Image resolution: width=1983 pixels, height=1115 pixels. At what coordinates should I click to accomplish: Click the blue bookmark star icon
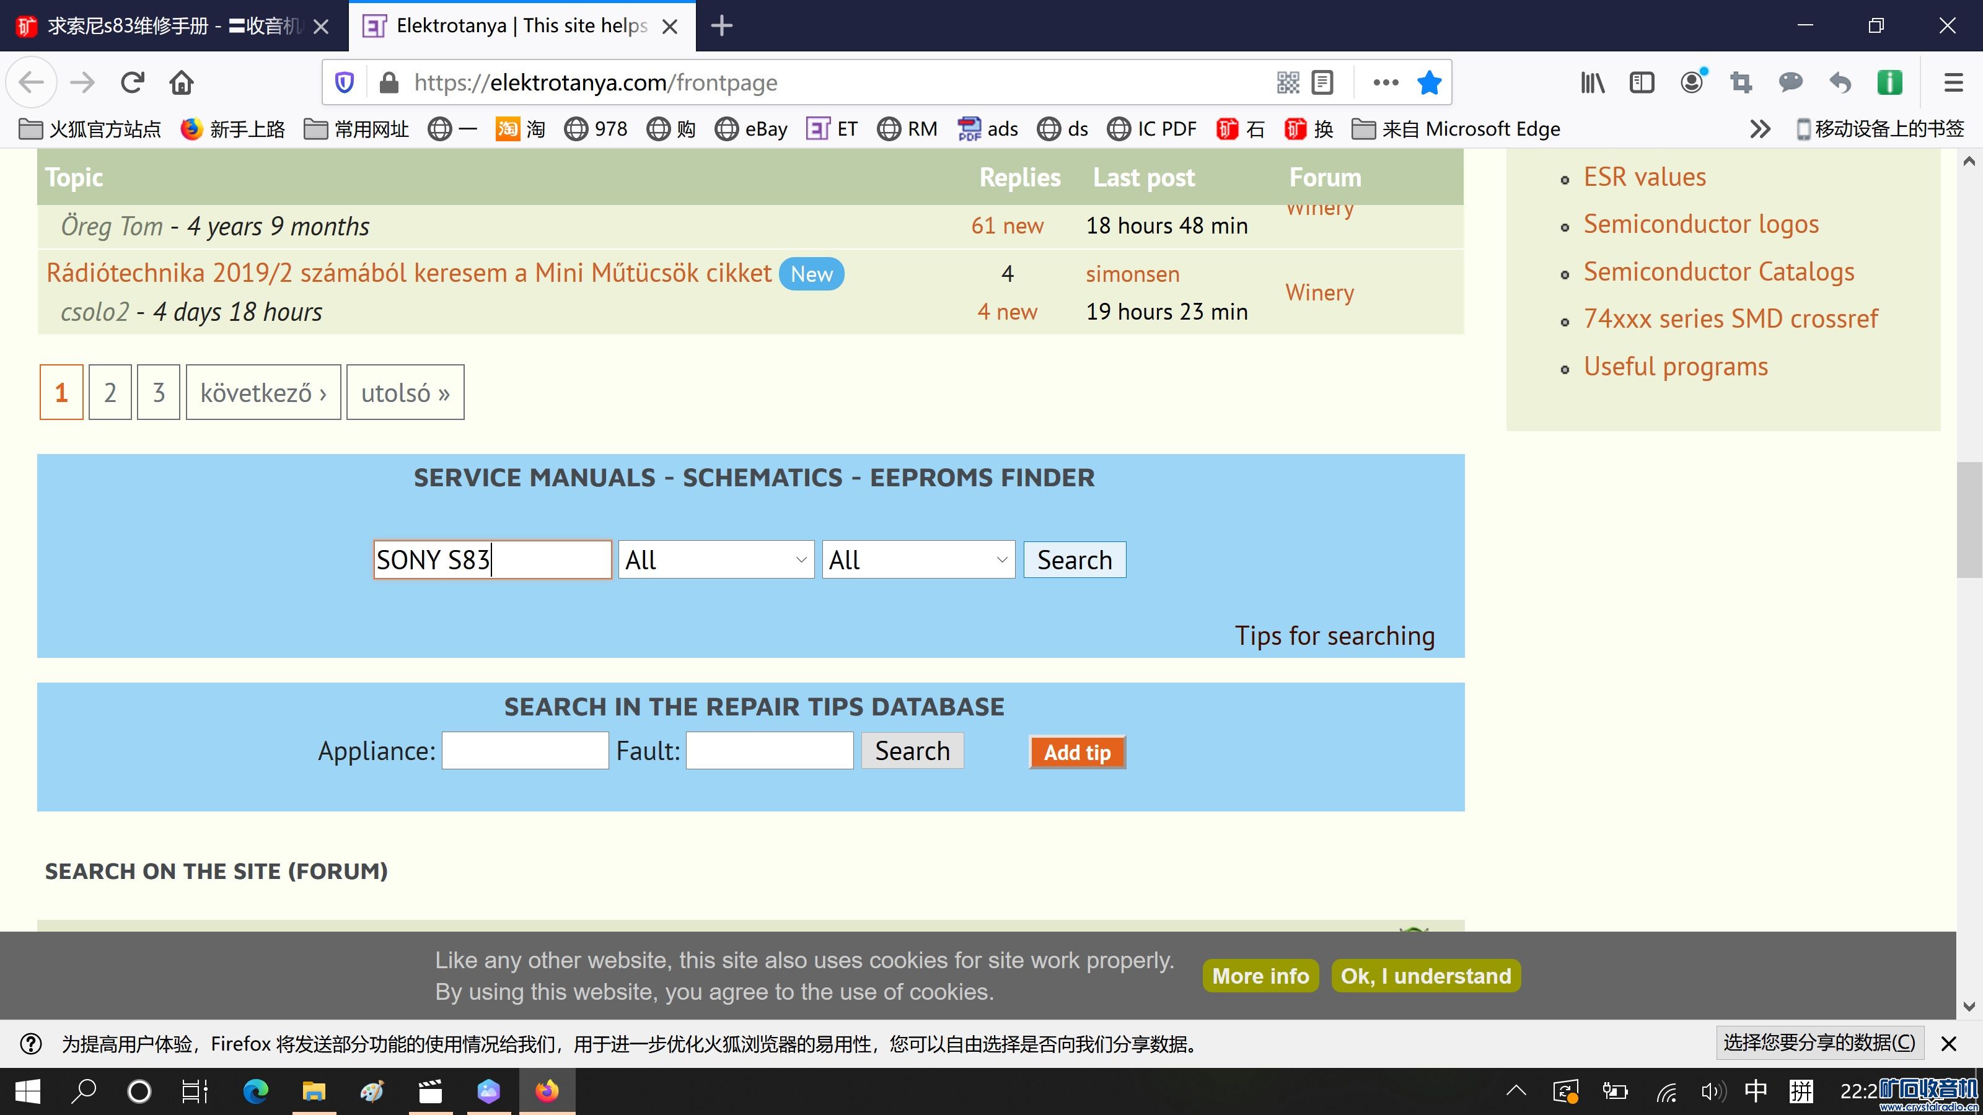pos(1429,82)
